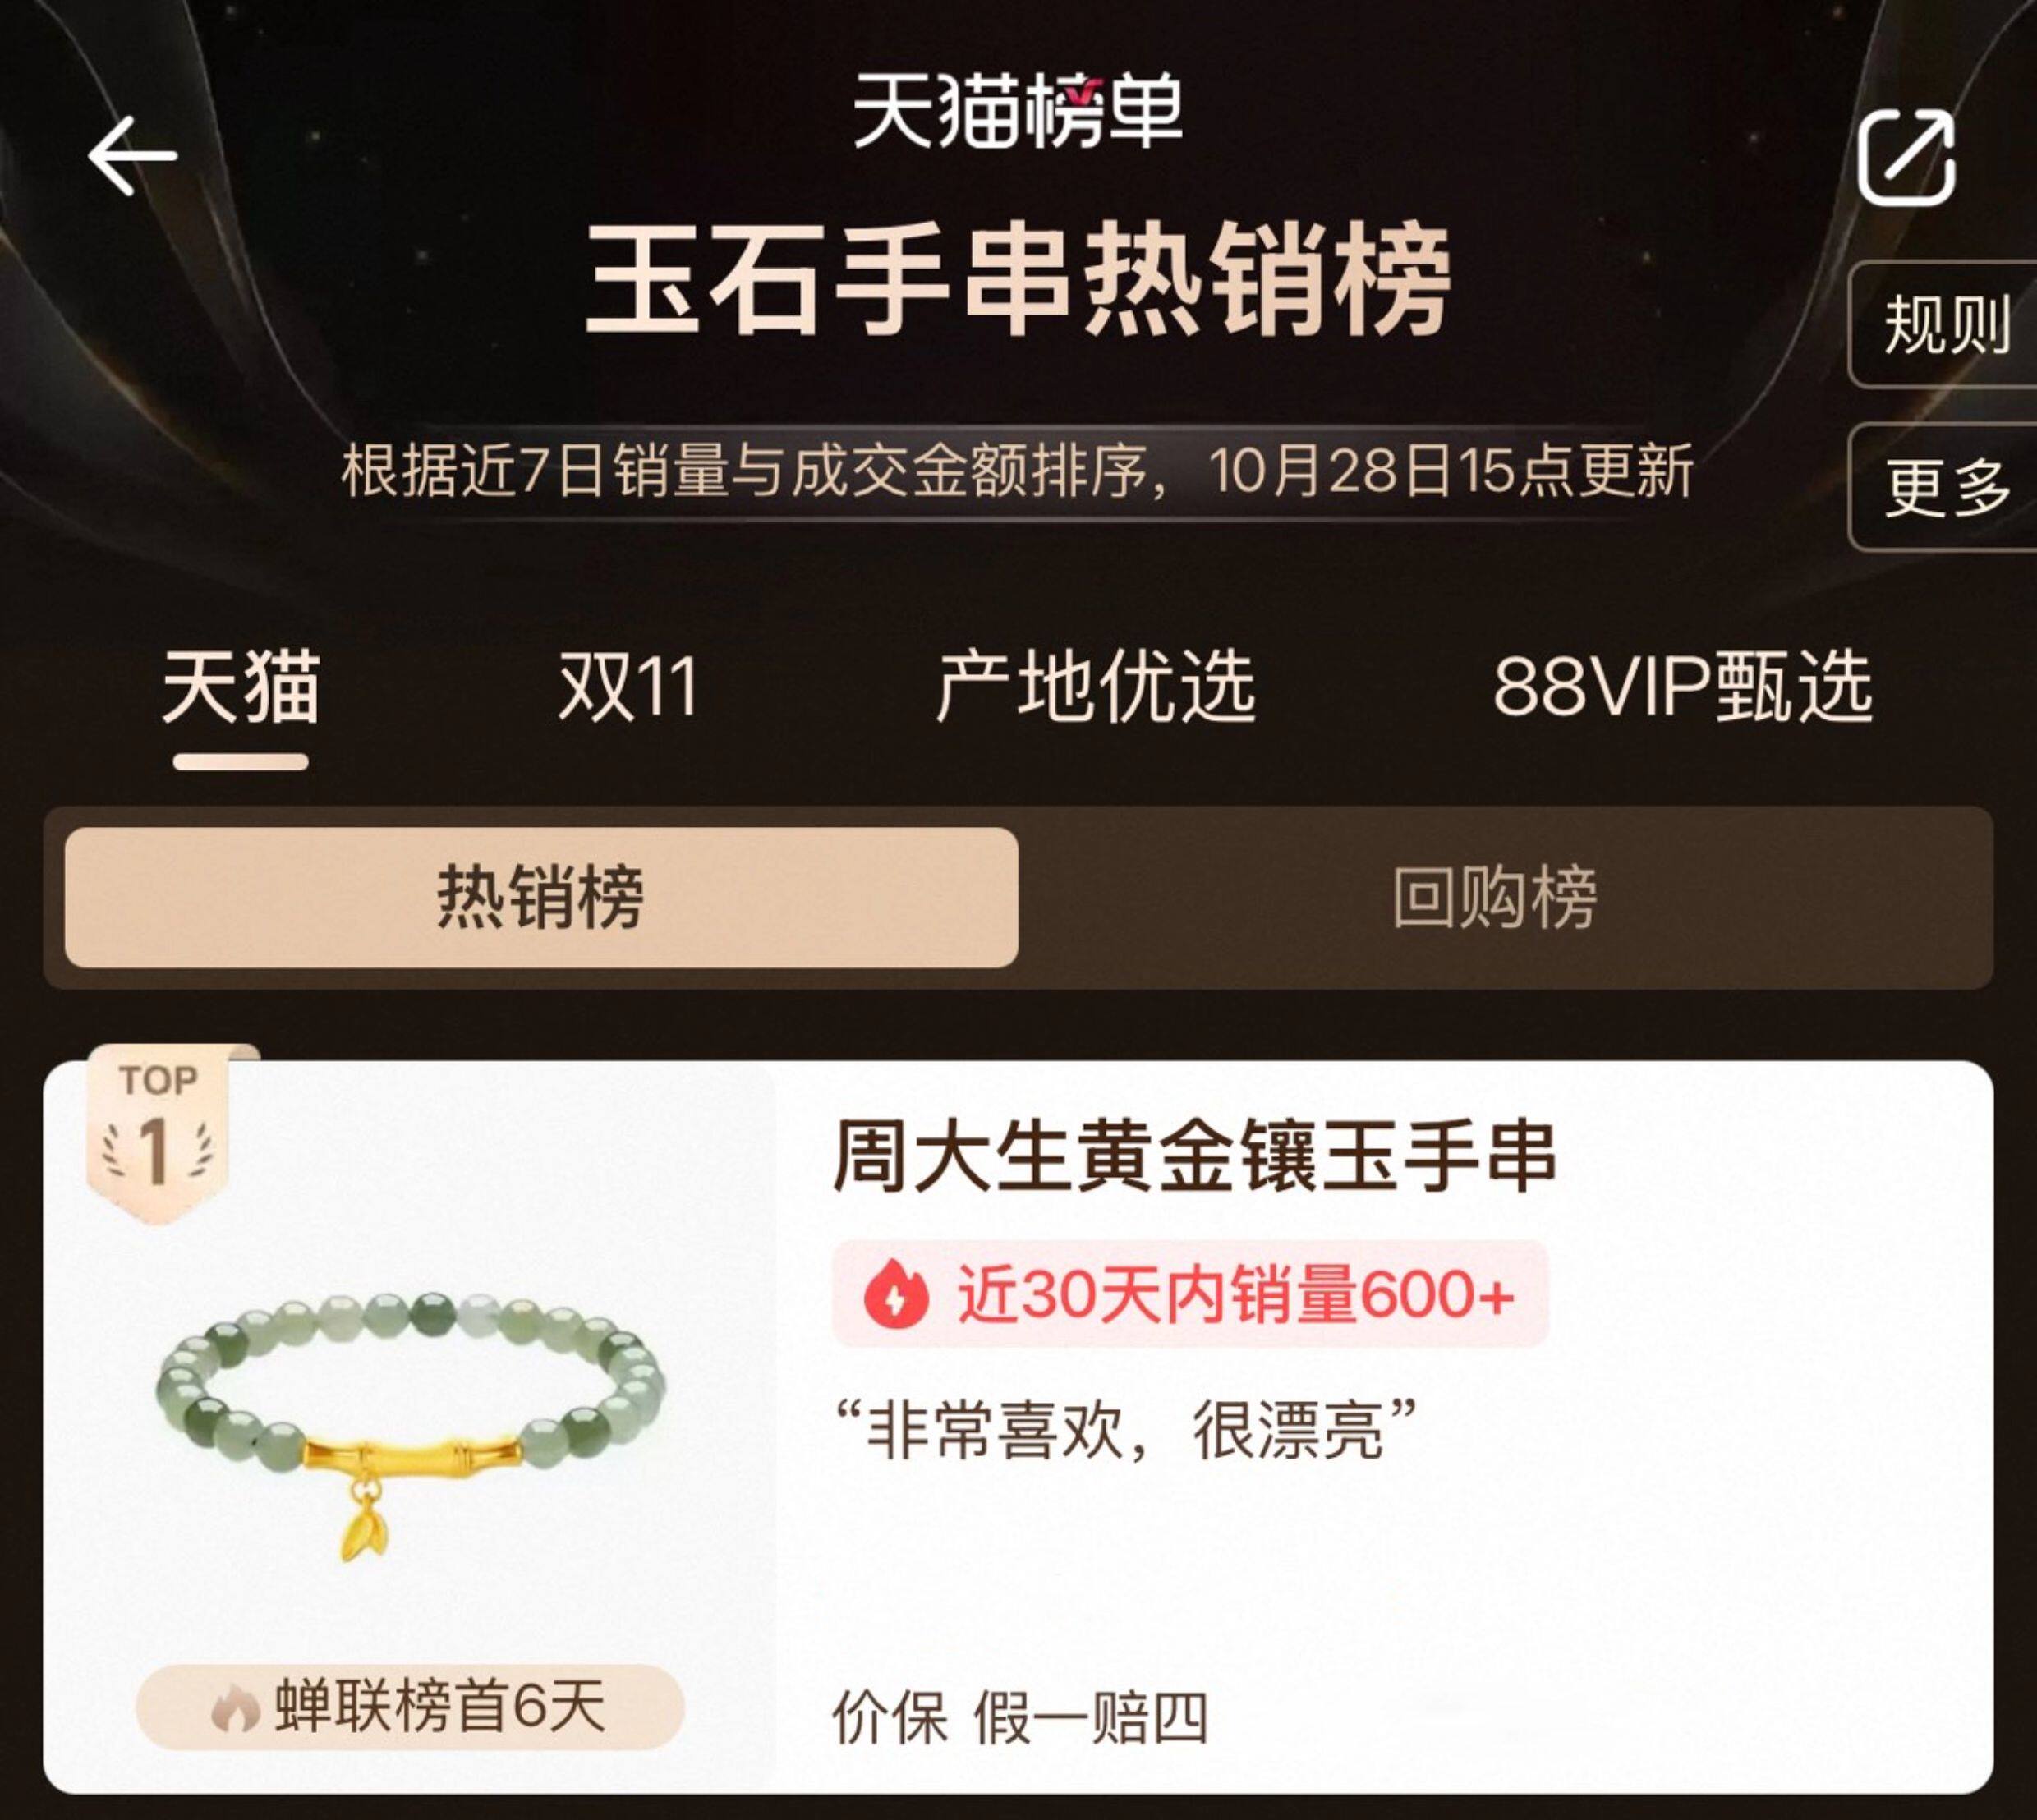Open the 更多 more button

pos(1944,487)
